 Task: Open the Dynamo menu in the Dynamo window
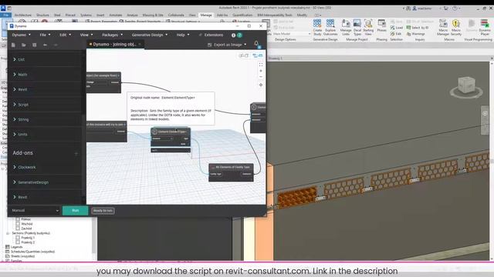pyautogui.click(x=21, y=35)
